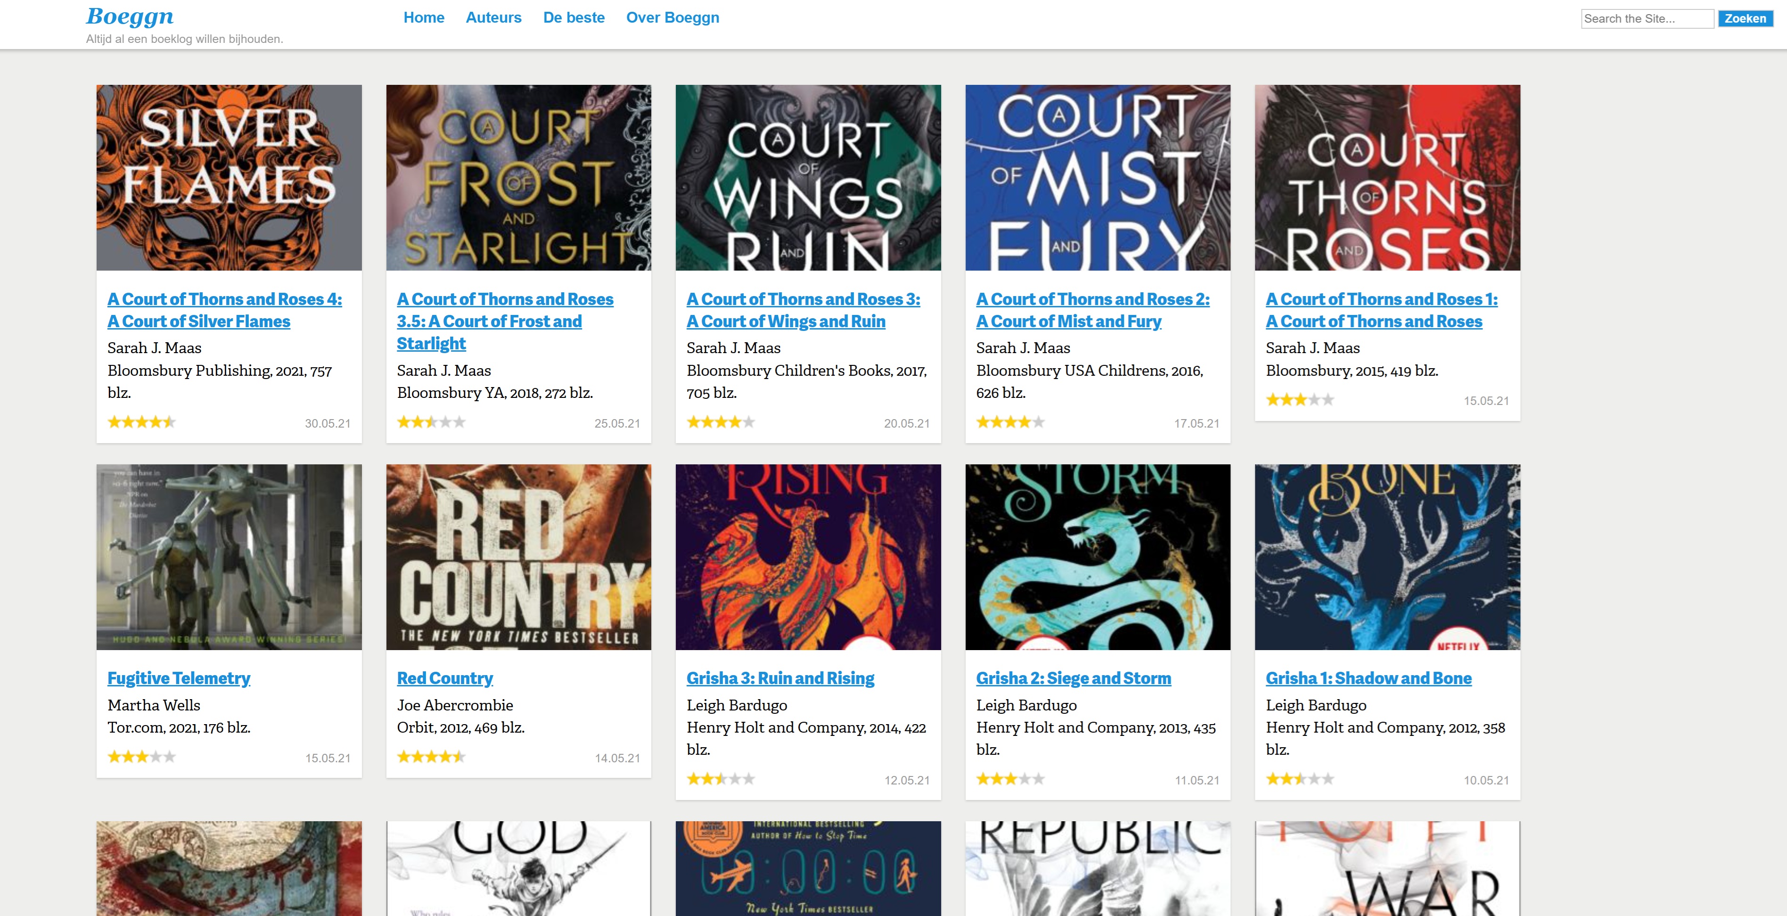Click date 12.05.21 on Ruin and Rising card
Image resolution: width=1787 pixels, height=916 pixels.
[907, 780]
